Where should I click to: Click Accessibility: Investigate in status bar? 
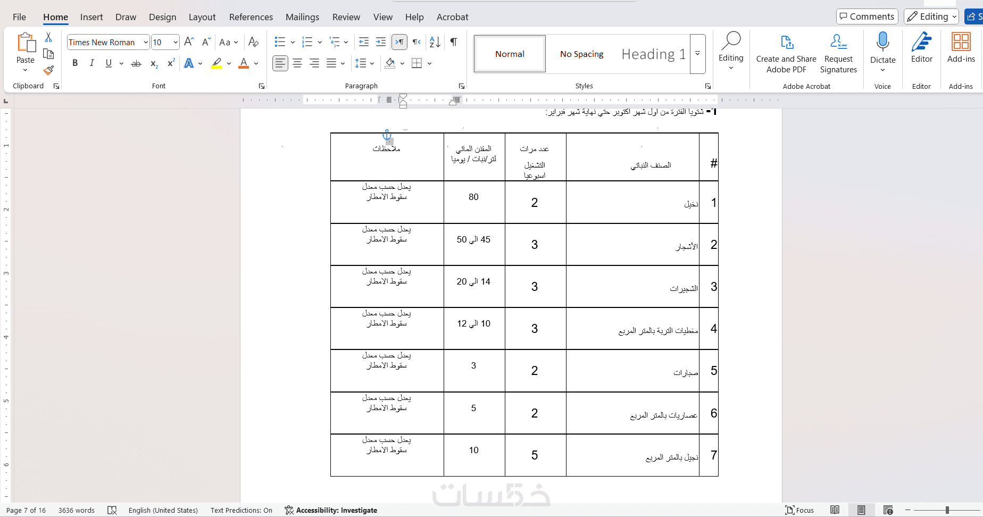[x=331, y=510]
